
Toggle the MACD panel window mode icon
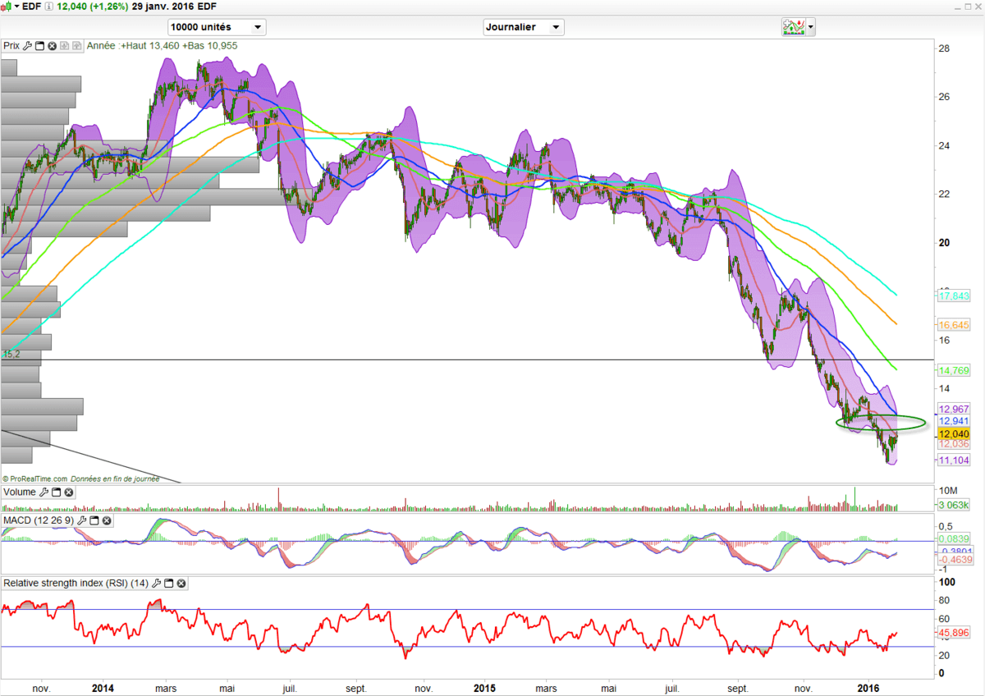[x=94, y=520]
